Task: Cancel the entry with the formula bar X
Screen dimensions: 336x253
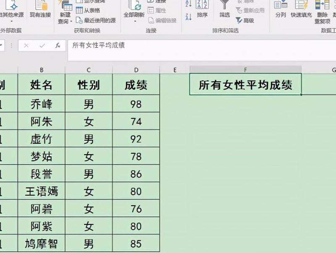Action: click(26, 46)
